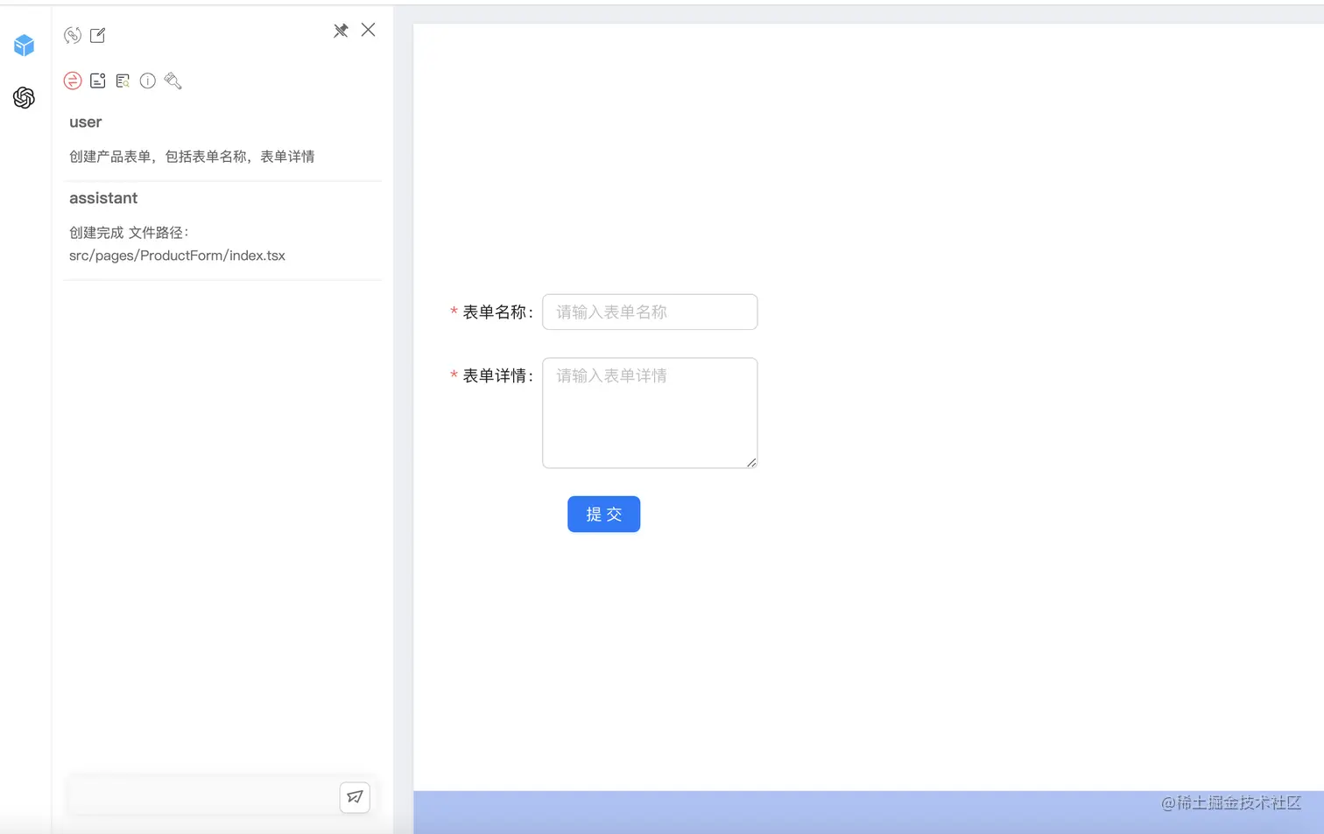Open the info icon in the toolbar

147,81
